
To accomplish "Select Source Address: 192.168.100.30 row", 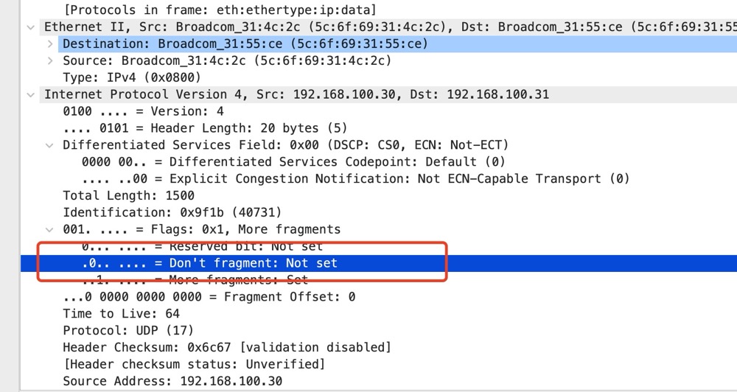I will click(x=172, y=381).
